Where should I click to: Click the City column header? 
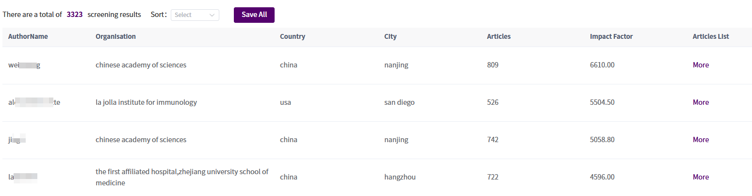pyautogui.click(x=390, y=36)
